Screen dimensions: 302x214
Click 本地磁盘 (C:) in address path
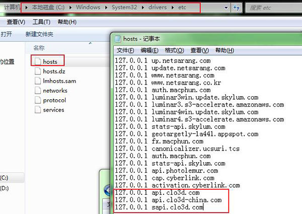pos(48,8)
